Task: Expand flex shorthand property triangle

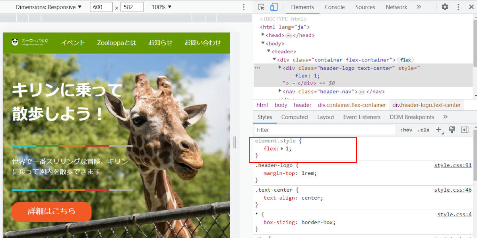Action: point(282,149)
